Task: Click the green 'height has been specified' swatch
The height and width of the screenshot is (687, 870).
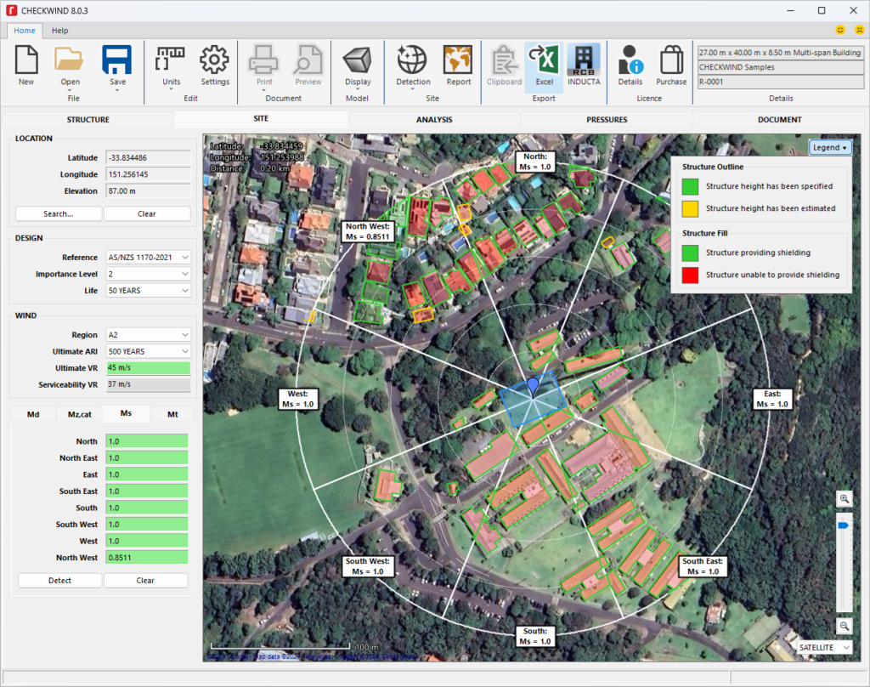Action: point(690,186)
